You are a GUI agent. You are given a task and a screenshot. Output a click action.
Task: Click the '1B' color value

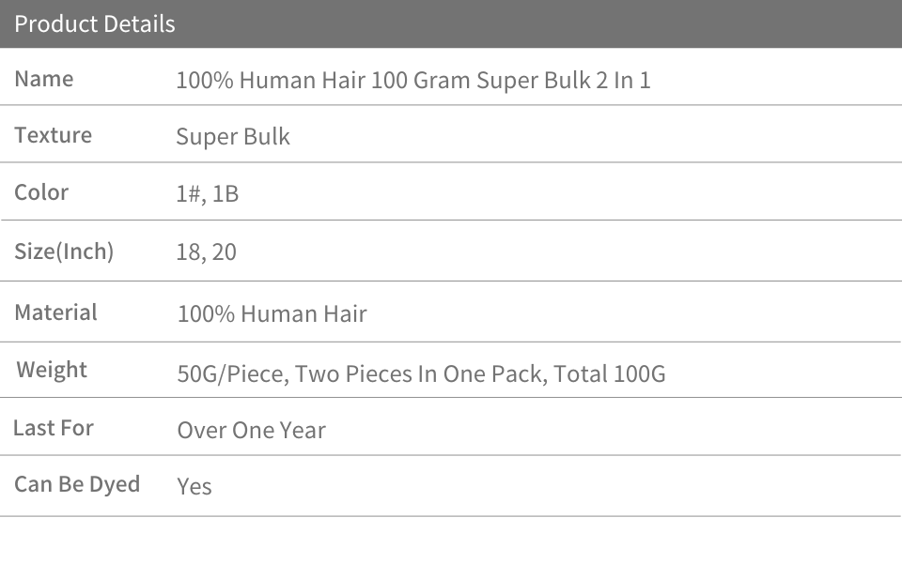click(x=225, y=194)
